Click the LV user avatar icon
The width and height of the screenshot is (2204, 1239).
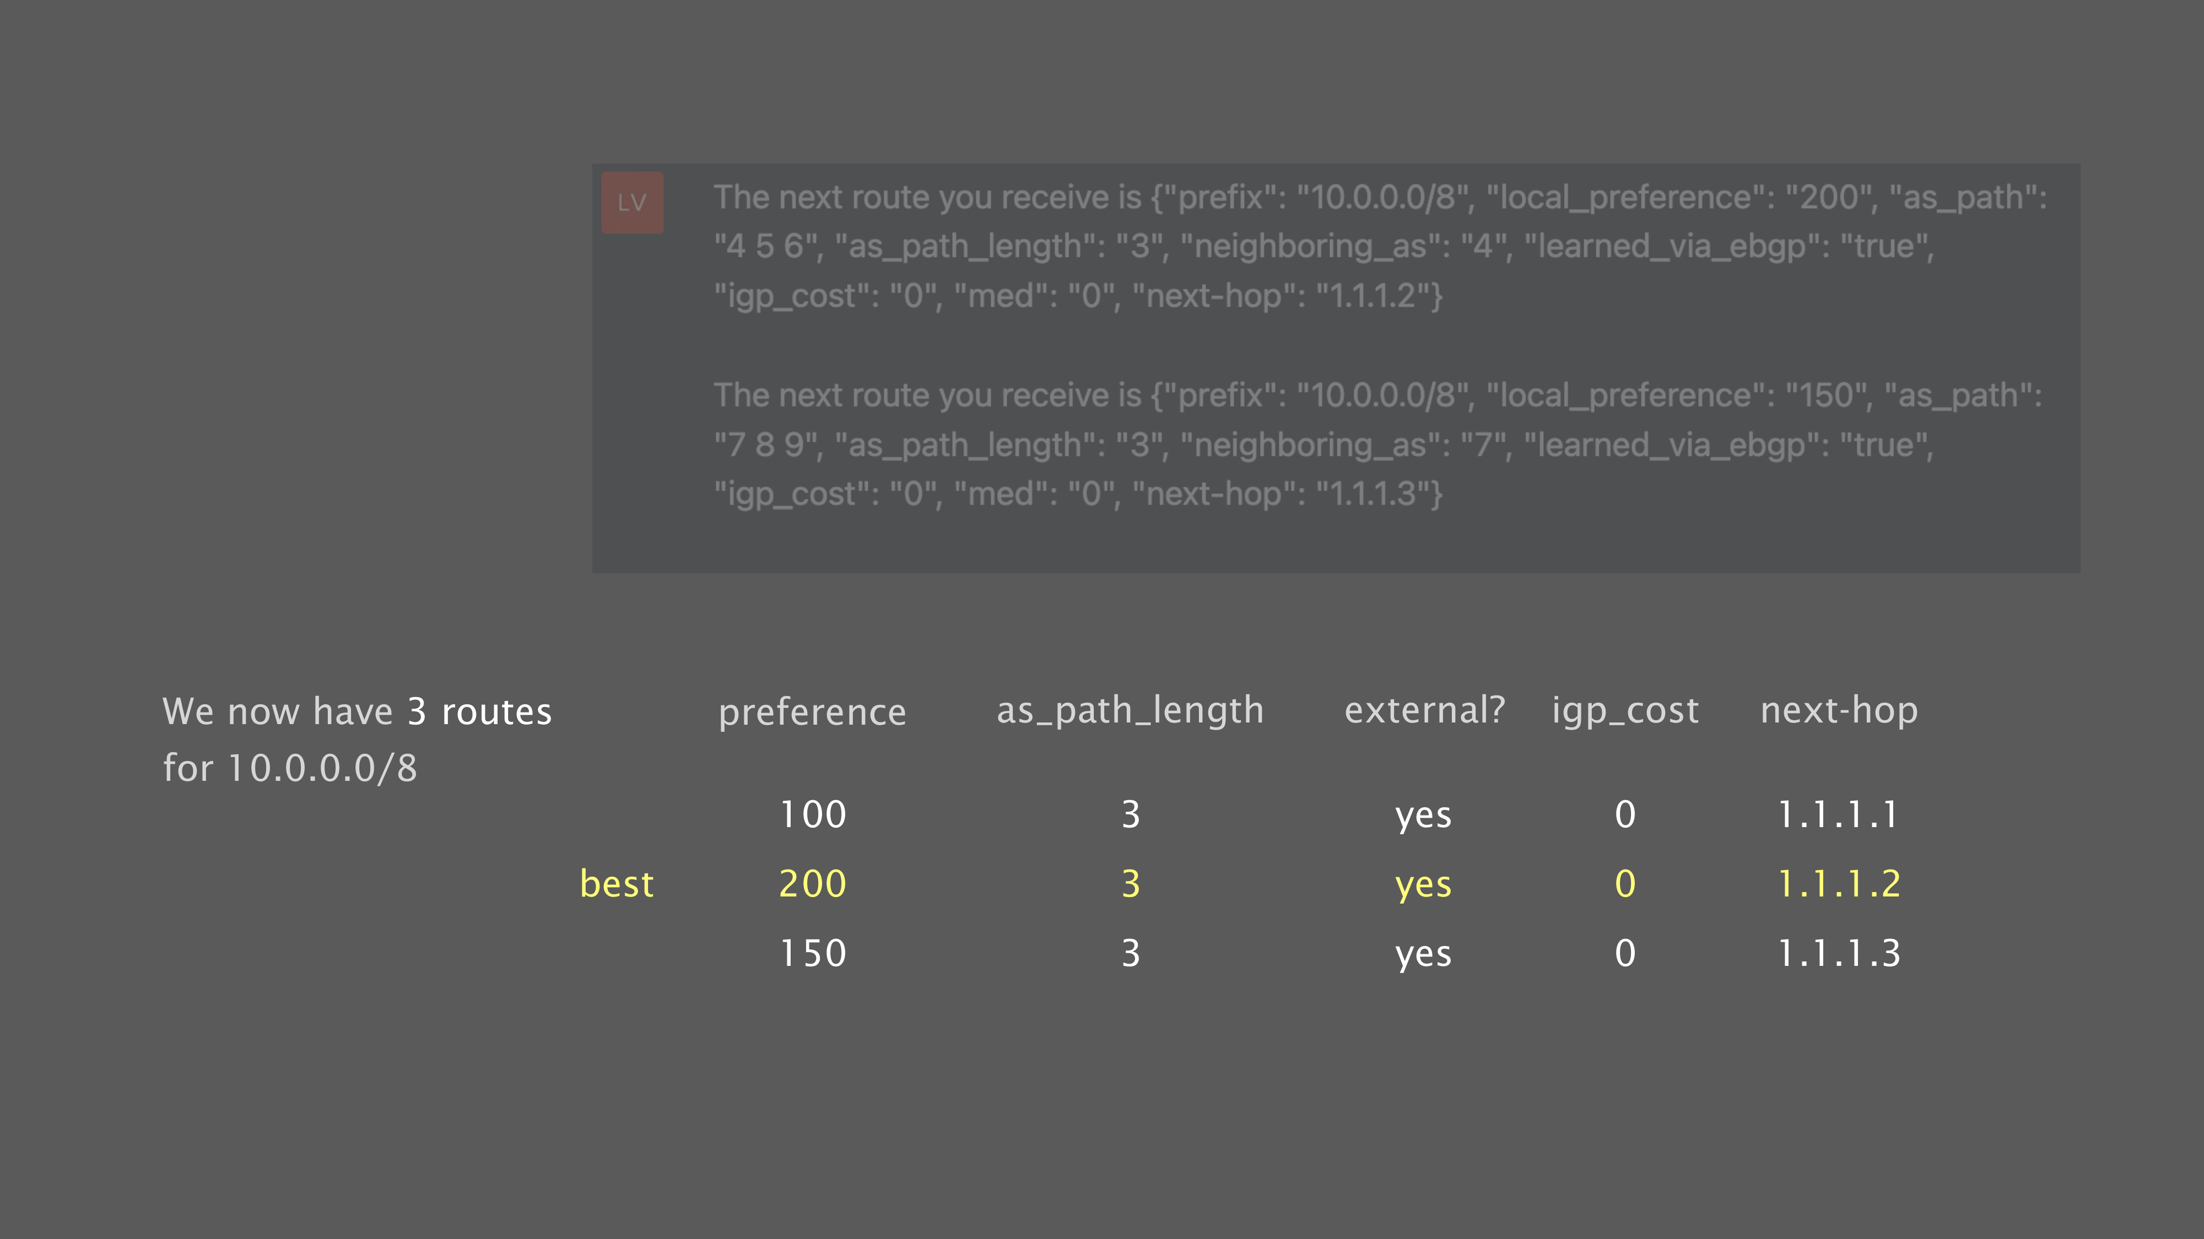pos(633,203)
